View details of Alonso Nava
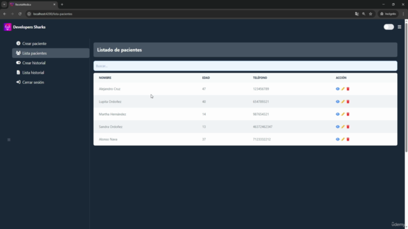The height and width of the screenshot is (229, 408). (337, 139)
